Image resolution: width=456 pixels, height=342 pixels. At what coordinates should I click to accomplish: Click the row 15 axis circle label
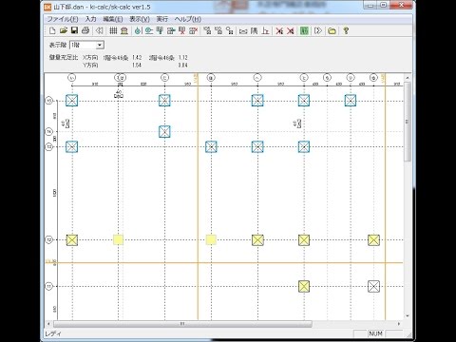(x=49, y=101)
